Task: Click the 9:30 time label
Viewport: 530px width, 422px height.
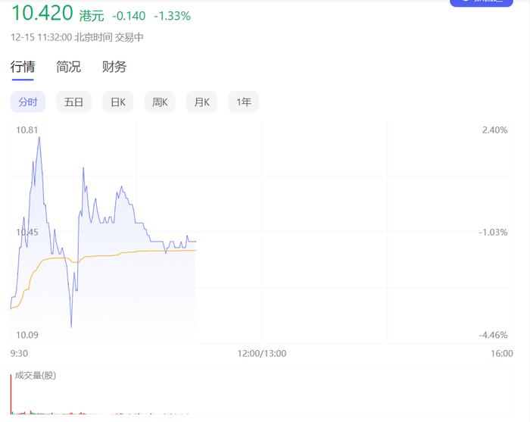Action: coord(19,353)
